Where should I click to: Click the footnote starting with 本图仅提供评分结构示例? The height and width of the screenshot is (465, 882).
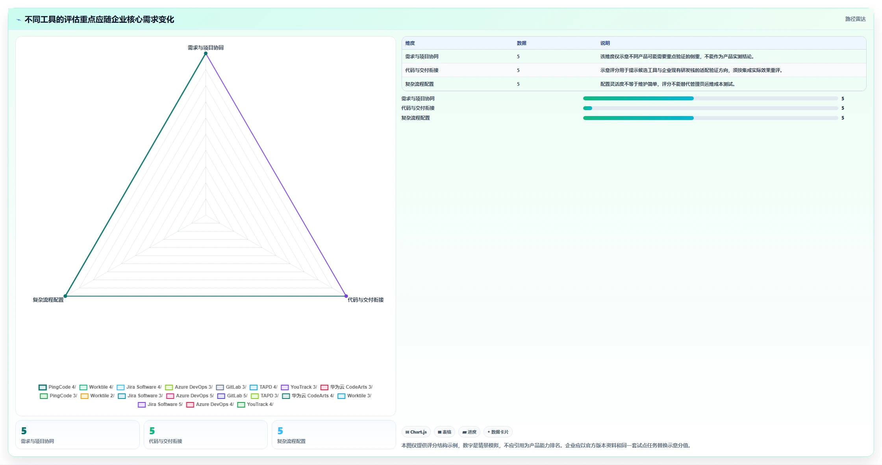point(547,445)
